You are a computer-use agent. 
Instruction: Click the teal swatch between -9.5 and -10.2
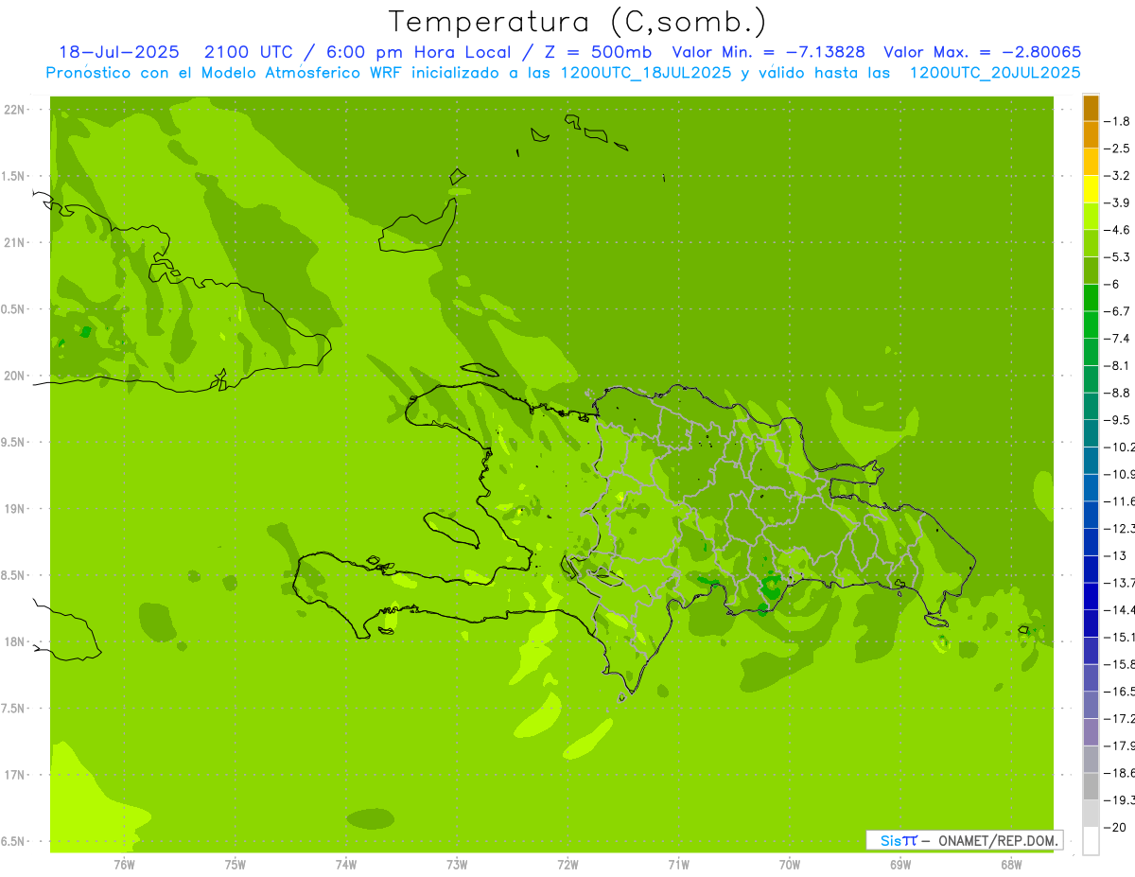(x=1091, y=433)
